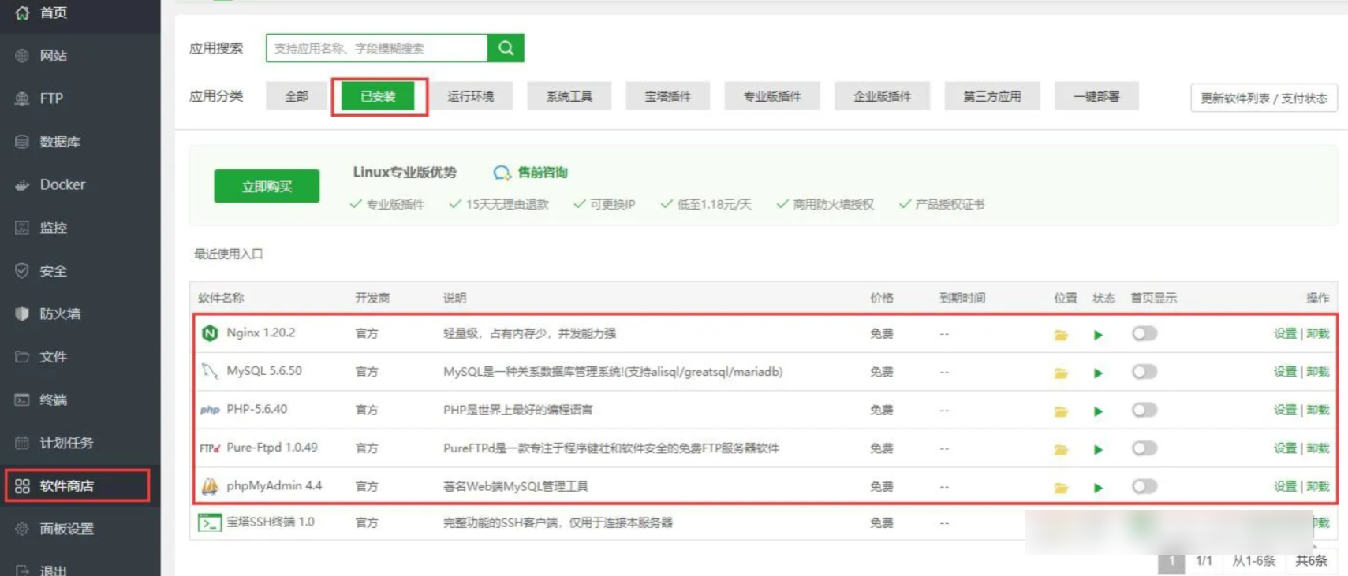The height and width of the screenshot is (576, 1348).
Task: Click the phpMyAdmin green status arrow
Action: click(x=1098, y=488)
